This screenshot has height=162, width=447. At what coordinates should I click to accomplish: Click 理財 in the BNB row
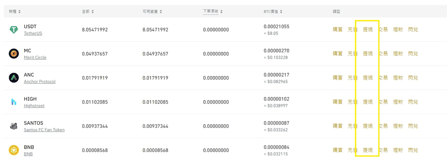(x=398, y=150)
